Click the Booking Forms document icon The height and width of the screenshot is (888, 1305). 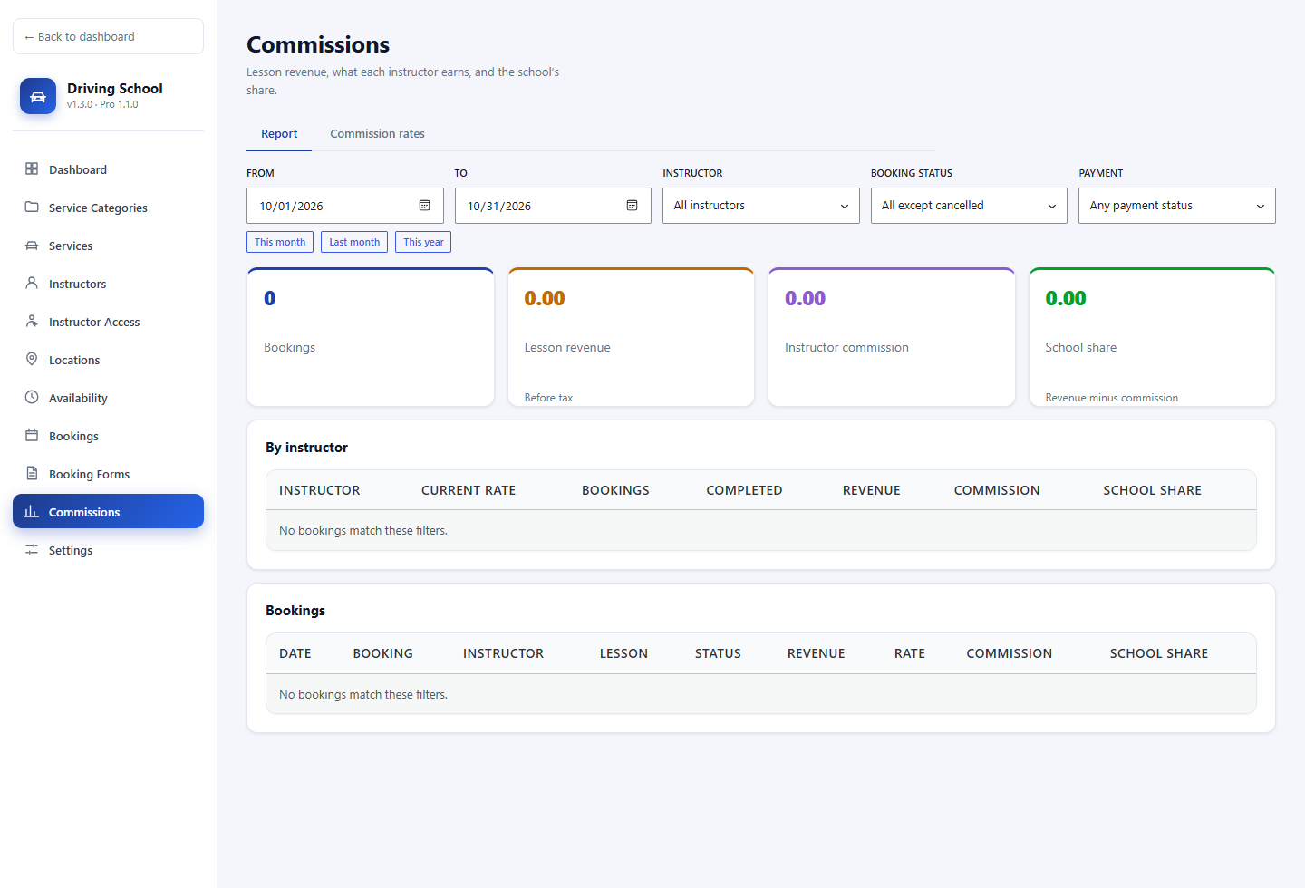point(32,473)
